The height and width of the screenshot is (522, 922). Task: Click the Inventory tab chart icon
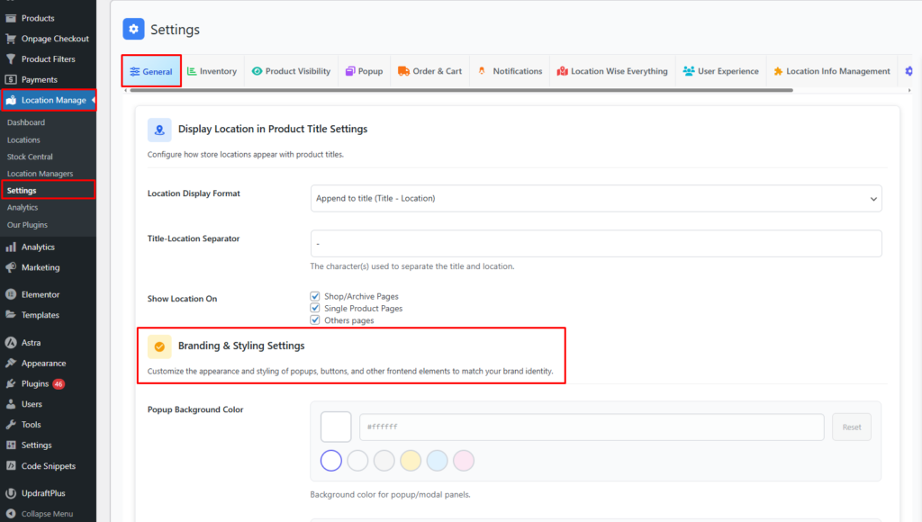(192, 71)
